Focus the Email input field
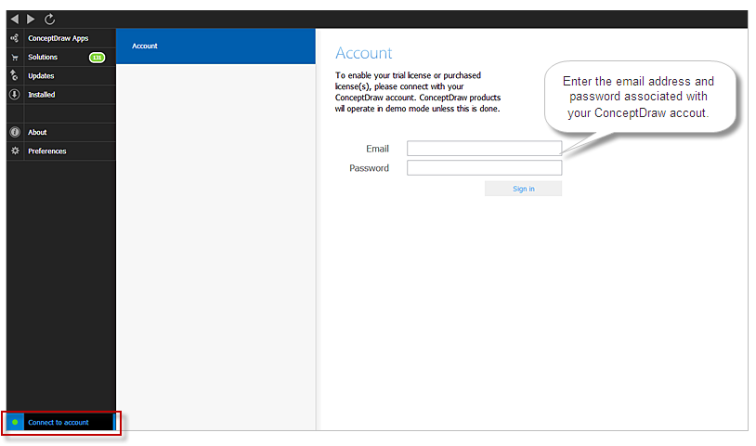756x446 pixels. (x=484, y=148)
